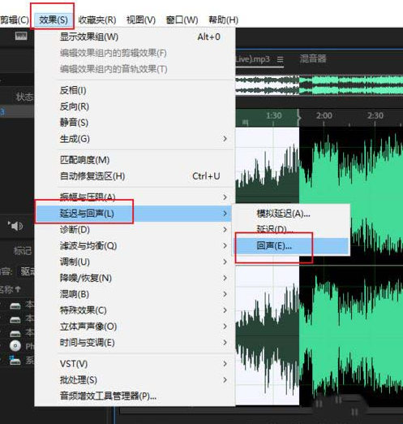Open the editor panel hamburger menu
Image resolution: width=403 pixels, height=424 pixels.
(280, 59)
